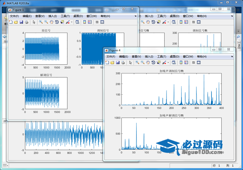The width and height of the screenshot is (243, 170).
Task: Click the blue back arrow in MATLAB main window
Action: 4,37
